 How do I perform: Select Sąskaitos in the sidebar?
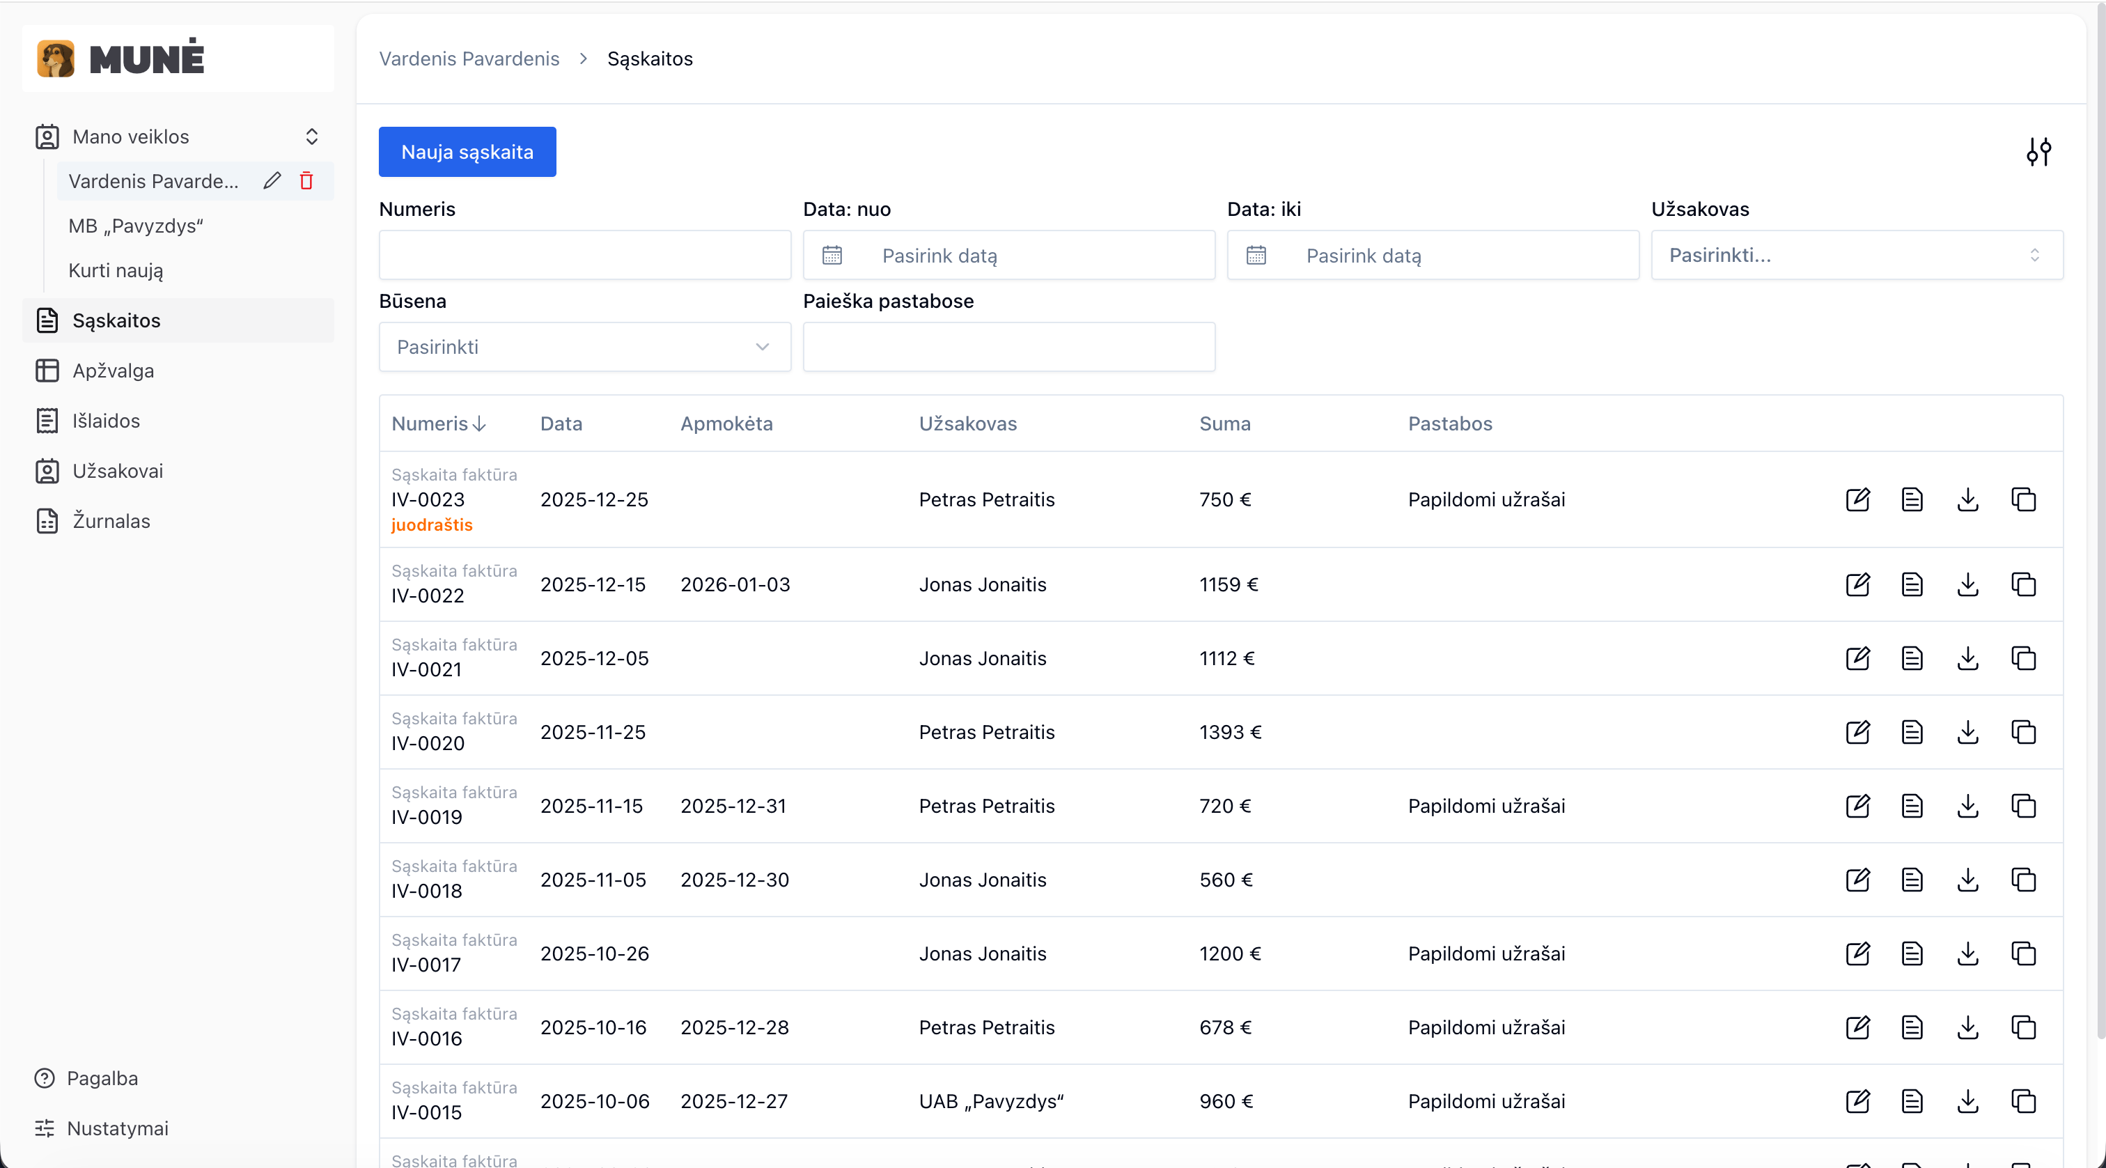[116, 320]
